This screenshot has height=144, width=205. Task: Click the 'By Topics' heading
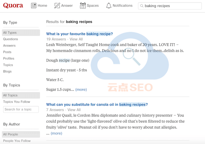click(x=12, y=85)
